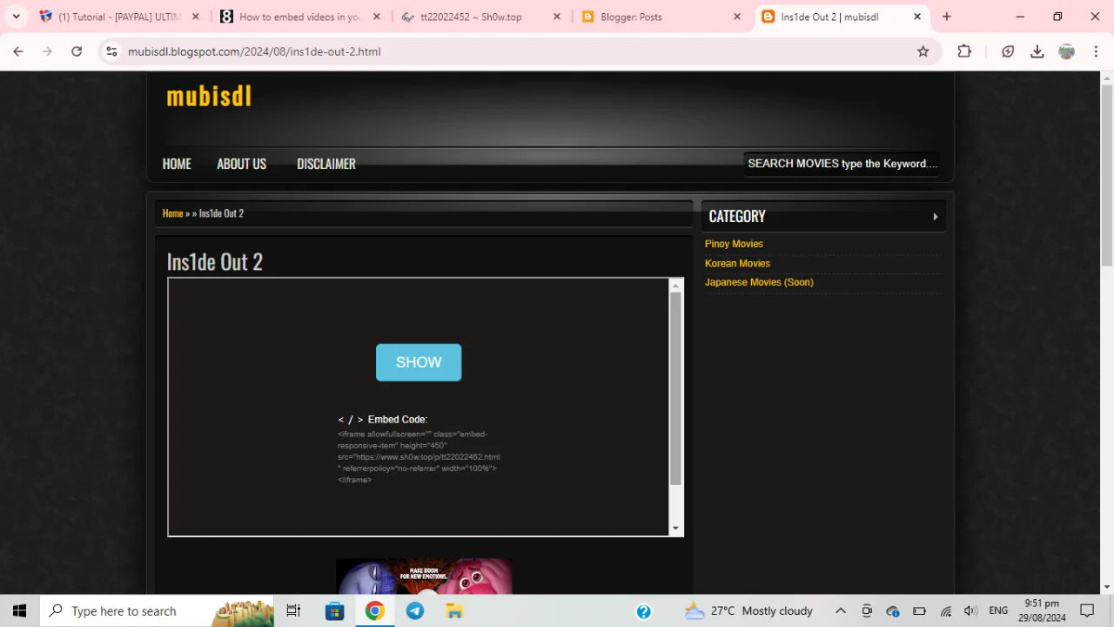This screenshot has height=627, width=1114.
Task: Open File Explorer from the taskbar
Action: (x=454, y=611)
